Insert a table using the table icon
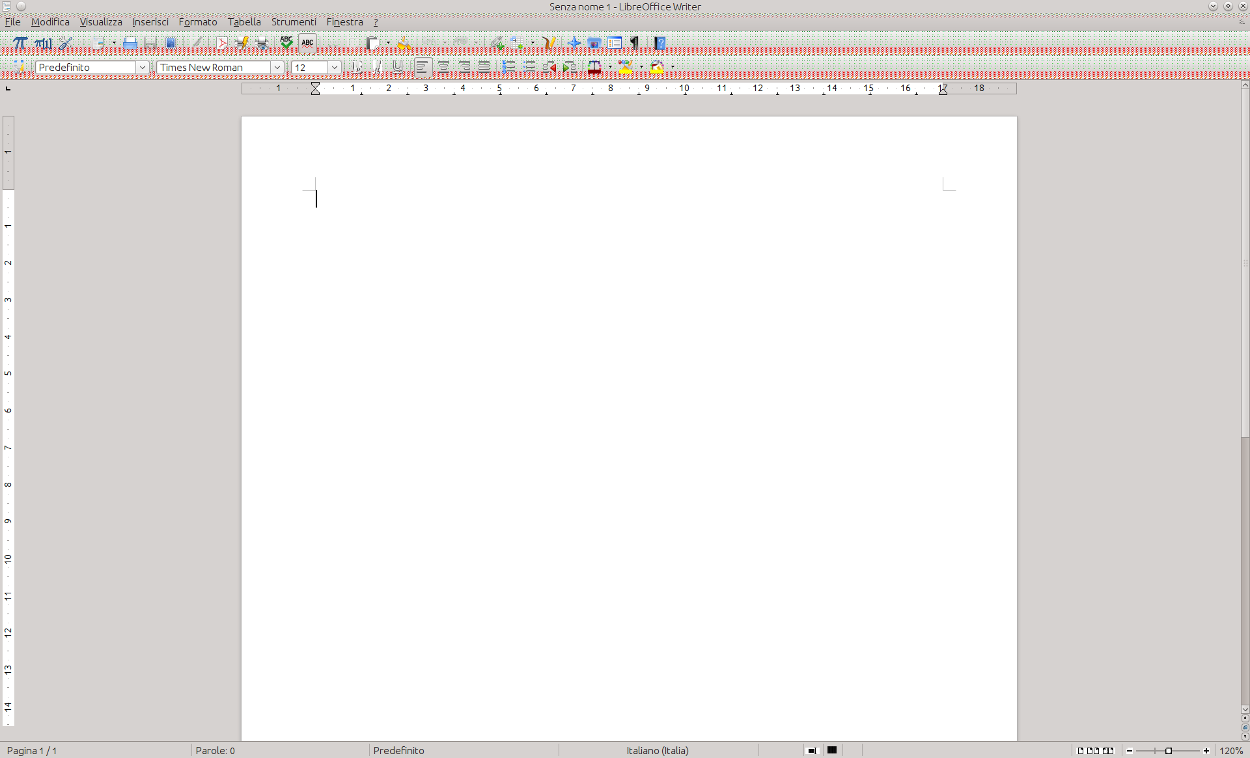 coord(518,44)
